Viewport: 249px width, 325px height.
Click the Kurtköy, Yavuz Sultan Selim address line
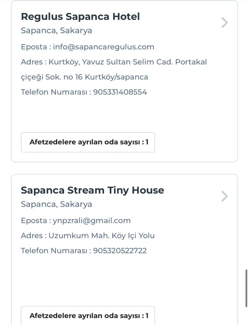(x=128, y=62)
